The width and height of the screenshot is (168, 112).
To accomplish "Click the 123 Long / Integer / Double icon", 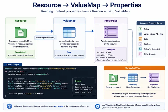I will [x=140, y=34].
